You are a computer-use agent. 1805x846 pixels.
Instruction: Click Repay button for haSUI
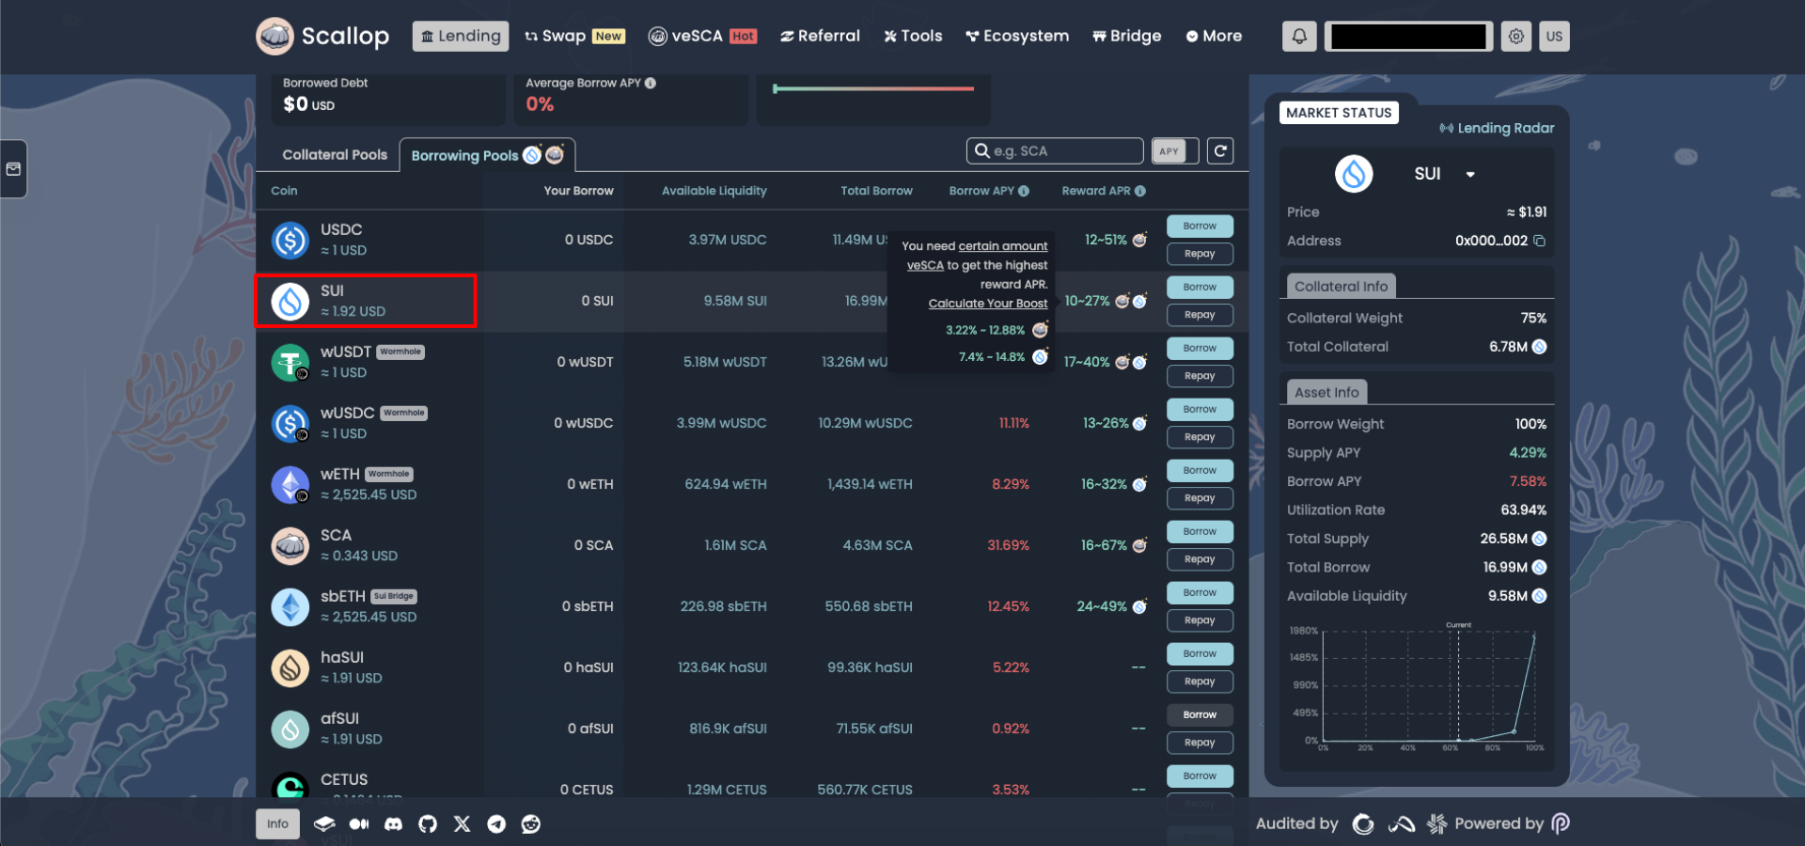point(1200,681)
